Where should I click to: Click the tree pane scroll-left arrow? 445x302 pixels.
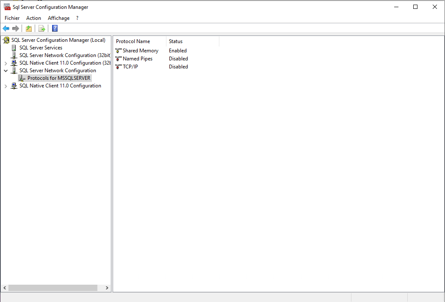[x=5, y=288]
